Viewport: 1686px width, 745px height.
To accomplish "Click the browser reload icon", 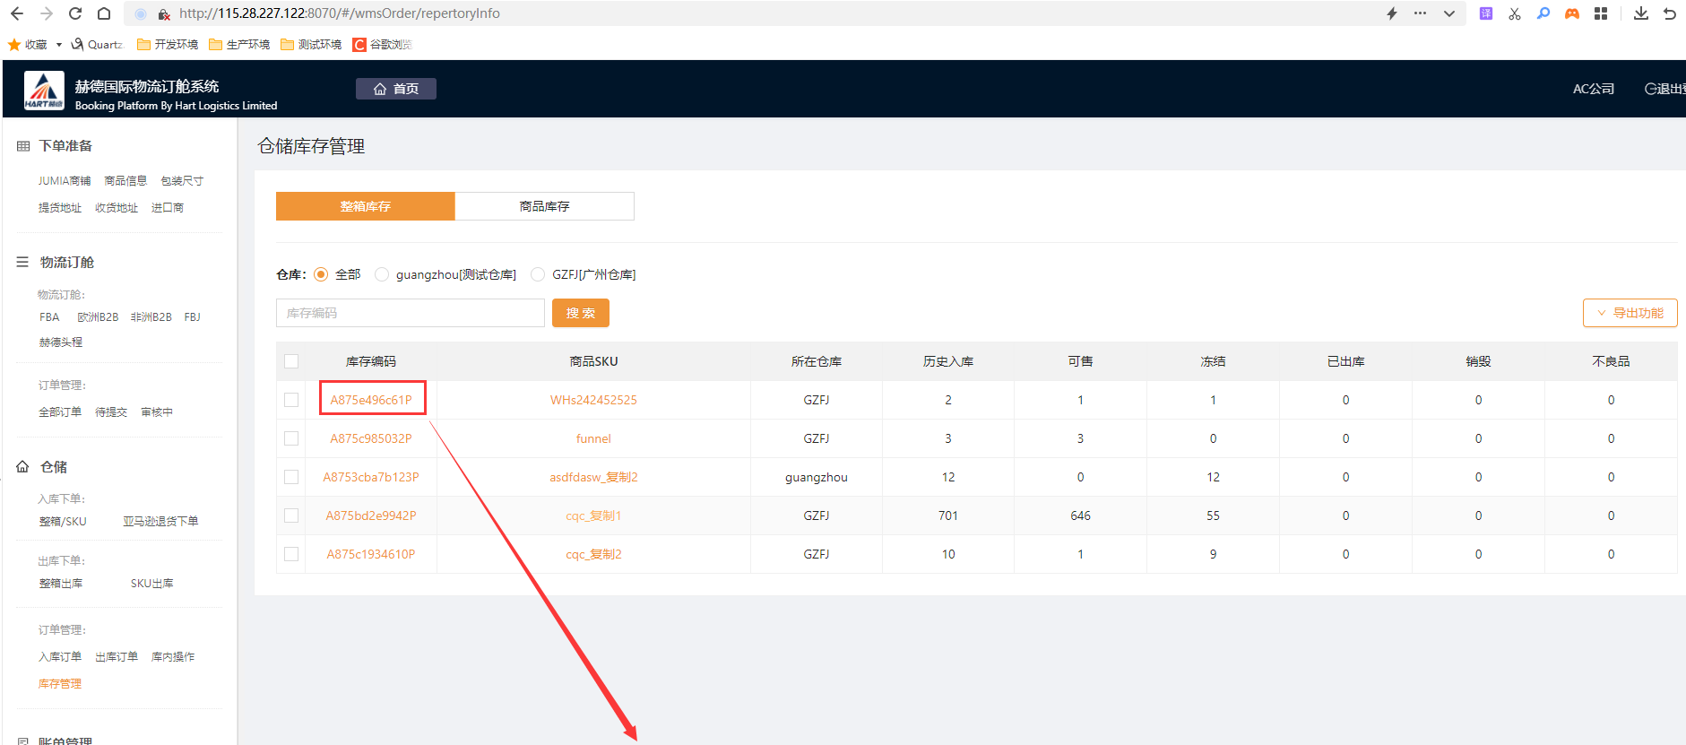I will tap(75, 13).
